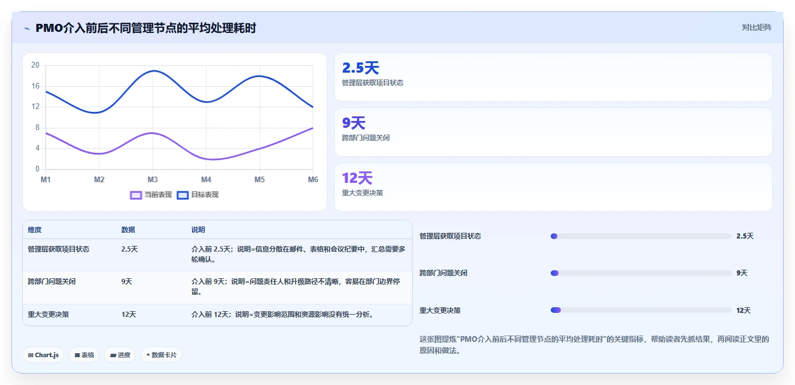Click progress label 重大变更决策
Screen dimensions: 795x385
click(440, 311)
